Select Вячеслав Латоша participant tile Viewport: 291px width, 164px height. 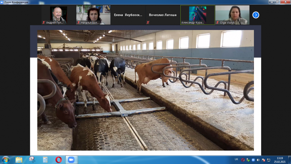coord(163,15)
